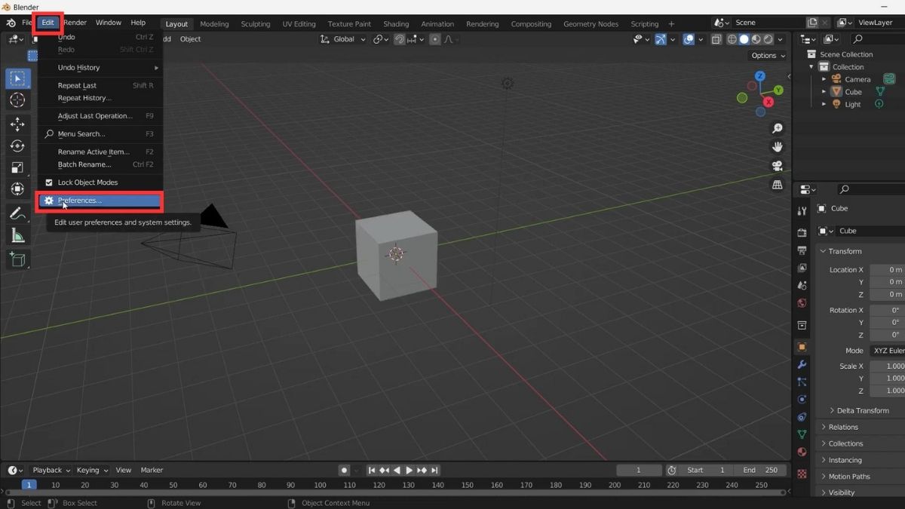Open the Material properties tab icon
This screenshot has width=905, height=509.
(802, 452)
